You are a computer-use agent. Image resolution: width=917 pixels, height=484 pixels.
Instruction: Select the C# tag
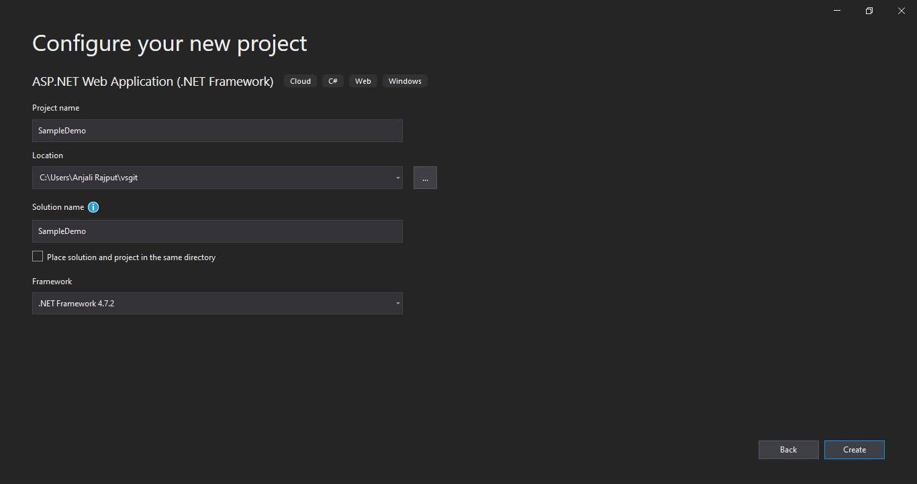pyautogui.click(x=333, y=81)
